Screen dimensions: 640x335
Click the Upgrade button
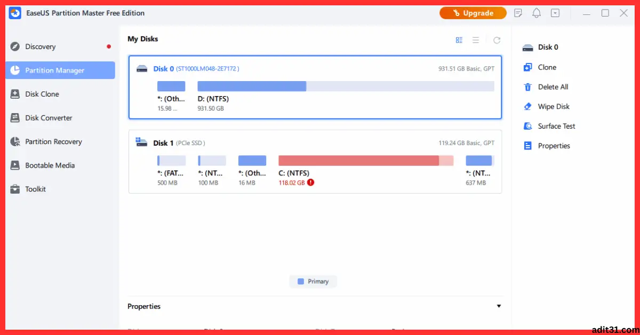pos(473,13)
